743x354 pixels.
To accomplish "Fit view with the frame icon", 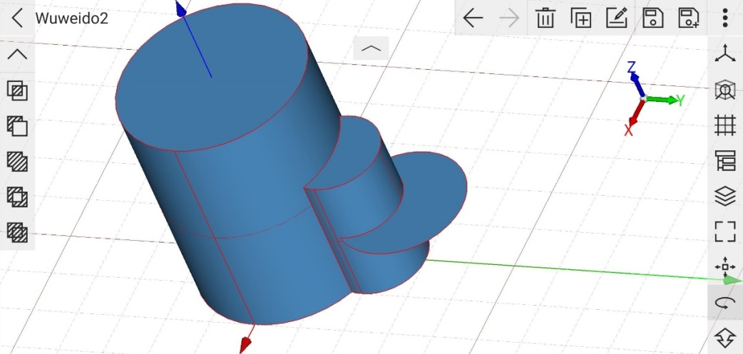I will pyautogui.click(x=725, y=231).
